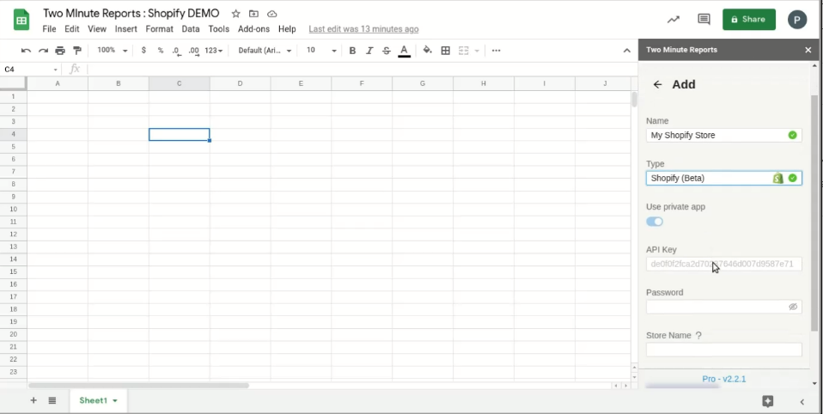This screenshot has height=414, width=823.
Task: Open the borders tool
Action: (x=445, y=51)
